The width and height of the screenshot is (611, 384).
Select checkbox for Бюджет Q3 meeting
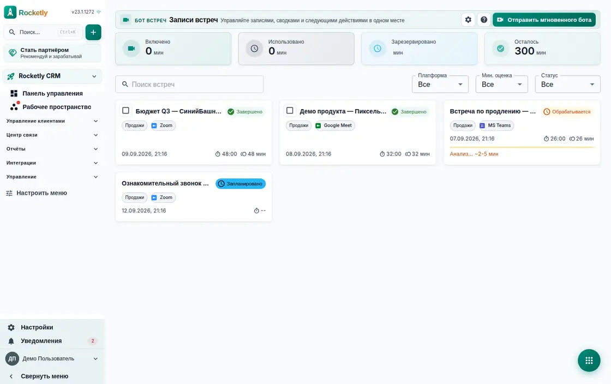pos(126,111)
